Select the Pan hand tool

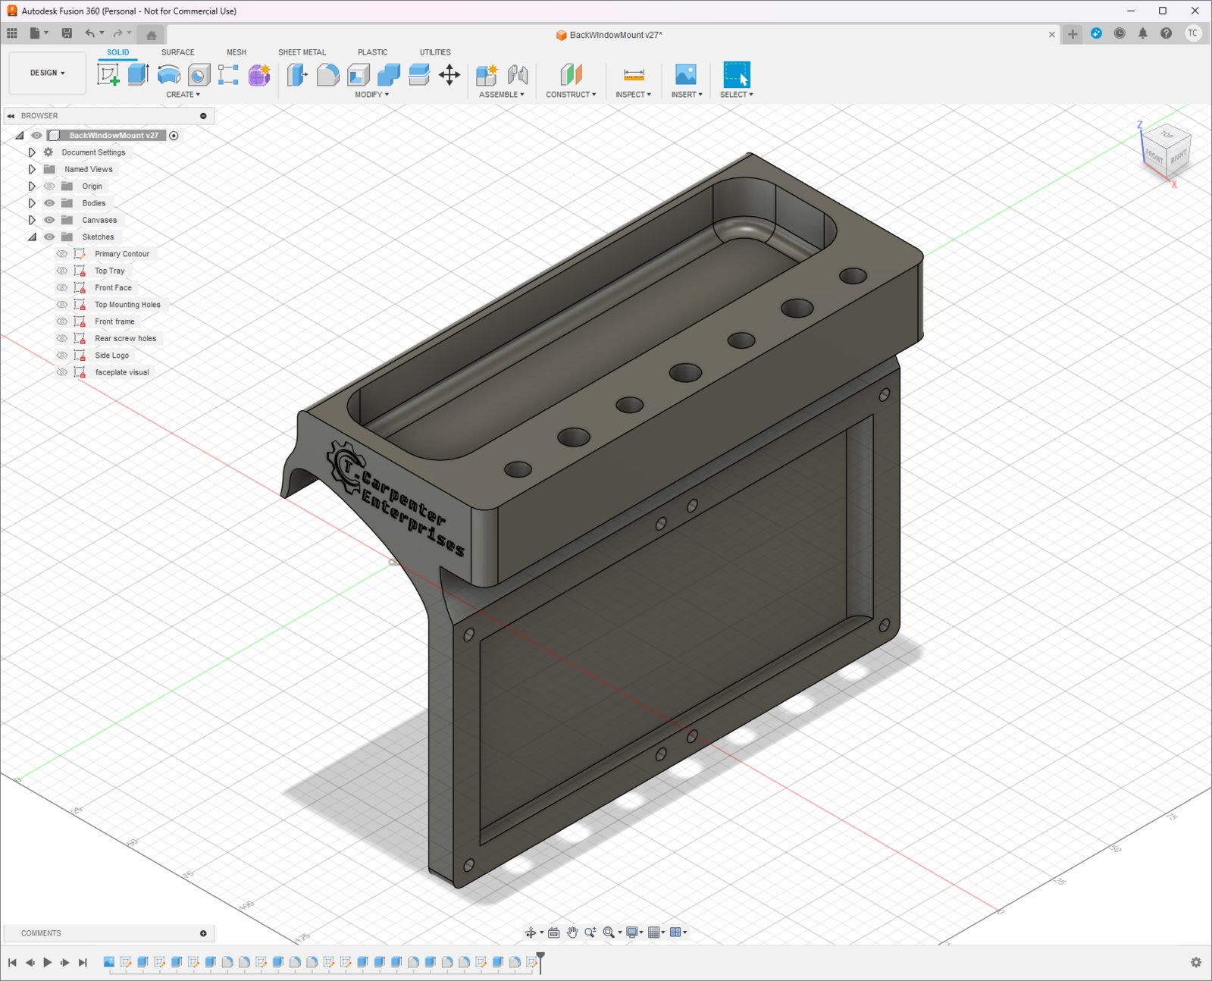572,932
